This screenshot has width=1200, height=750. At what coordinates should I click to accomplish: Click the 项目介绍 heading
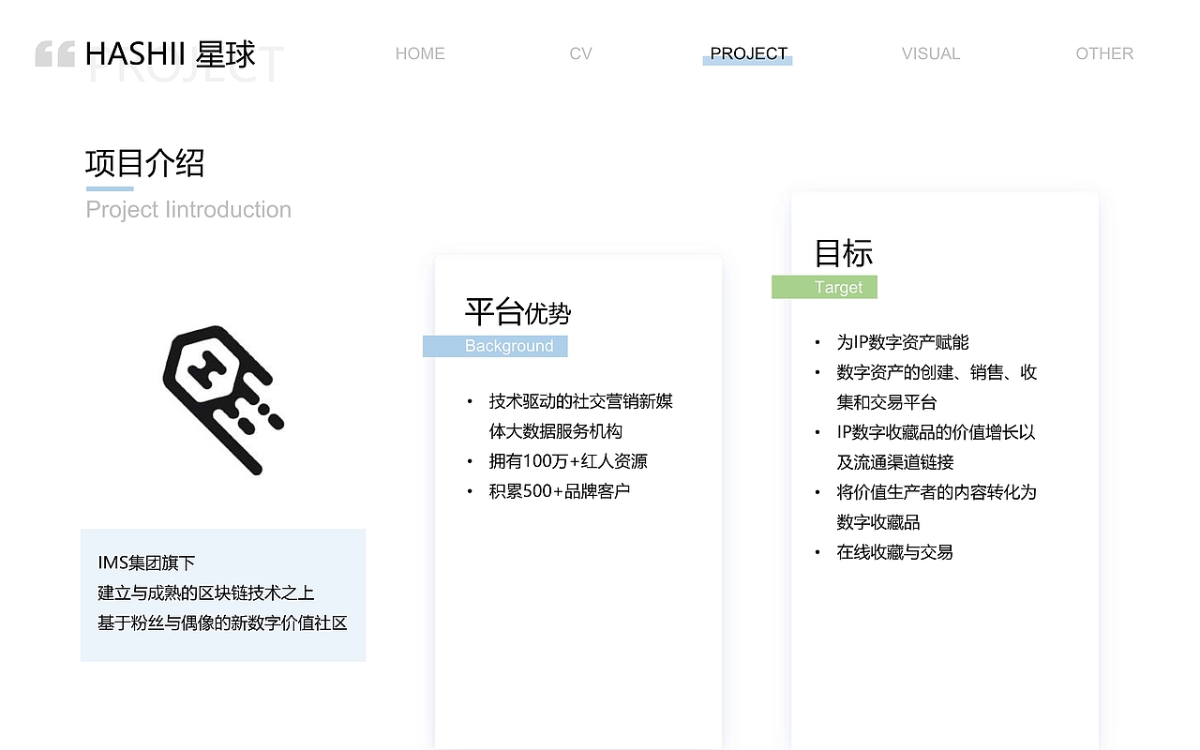[x=144, y=163]
